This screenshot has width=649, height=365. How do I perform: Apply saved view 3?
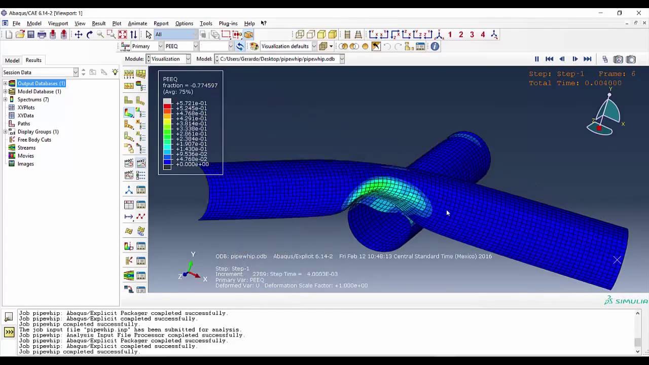coord(472,34)
